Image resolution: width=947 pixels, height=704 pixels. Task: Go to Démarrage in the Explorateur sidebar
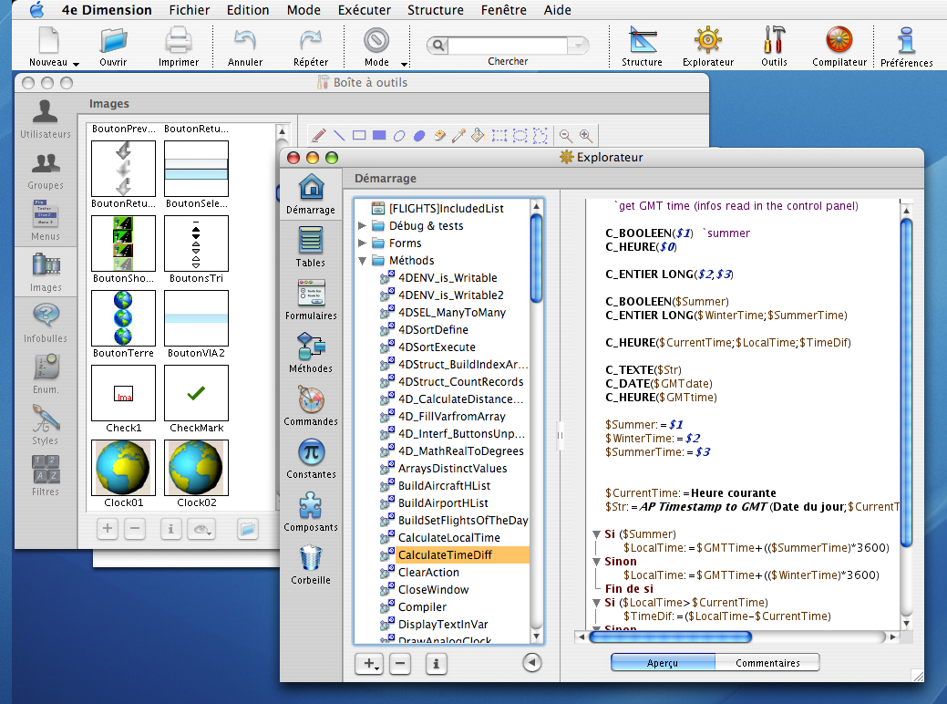click(x=311, y=194)
